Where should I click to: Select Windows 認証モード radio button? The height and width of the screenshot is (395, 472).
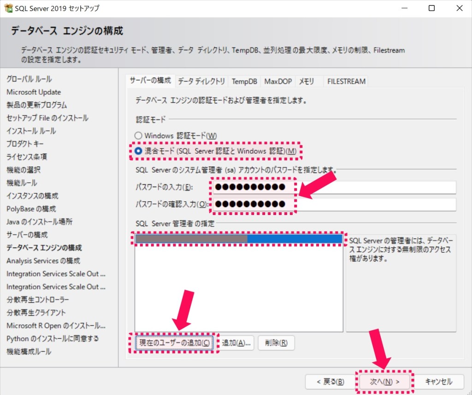[138, 135]
